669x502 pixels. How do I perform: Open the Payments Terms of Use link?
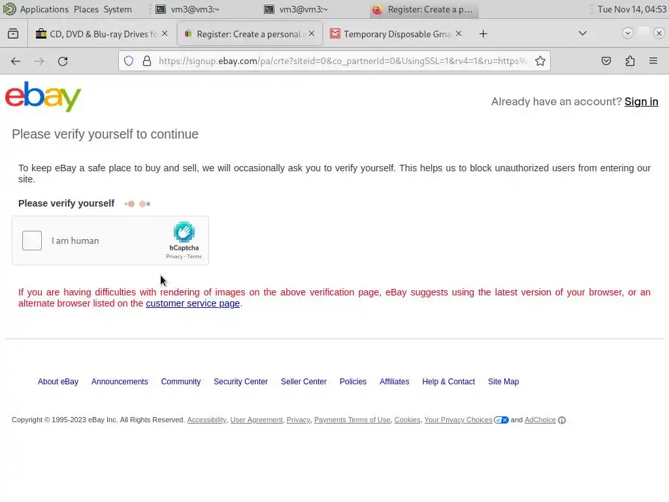tap(352, 420)
